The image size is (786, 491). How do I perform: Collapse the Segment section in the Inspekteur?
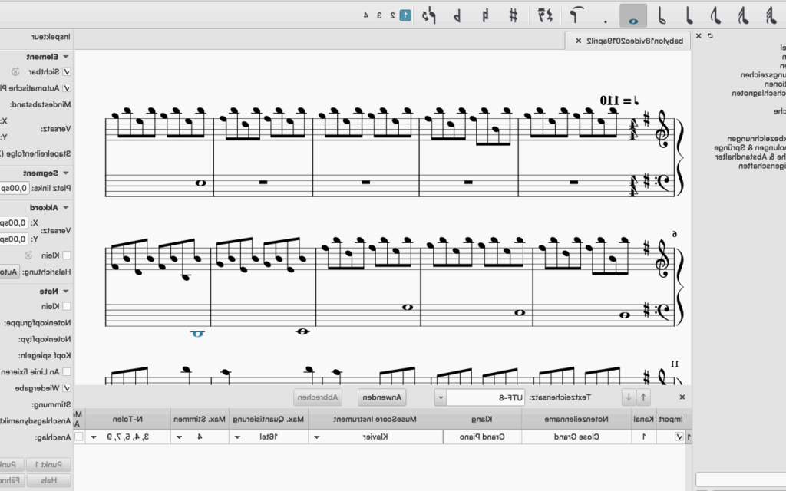(x=65, y=173)
